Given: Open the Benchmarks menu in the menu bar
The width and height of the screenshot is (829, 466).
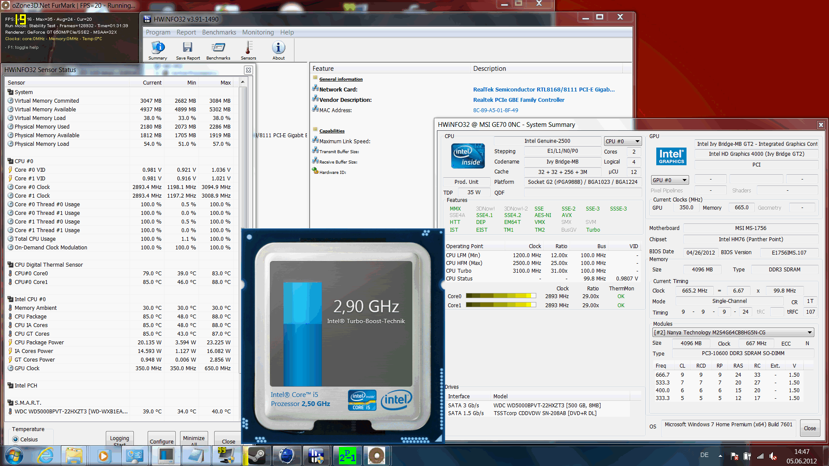Looking at the screenshot, I should [x=219, y=32].
